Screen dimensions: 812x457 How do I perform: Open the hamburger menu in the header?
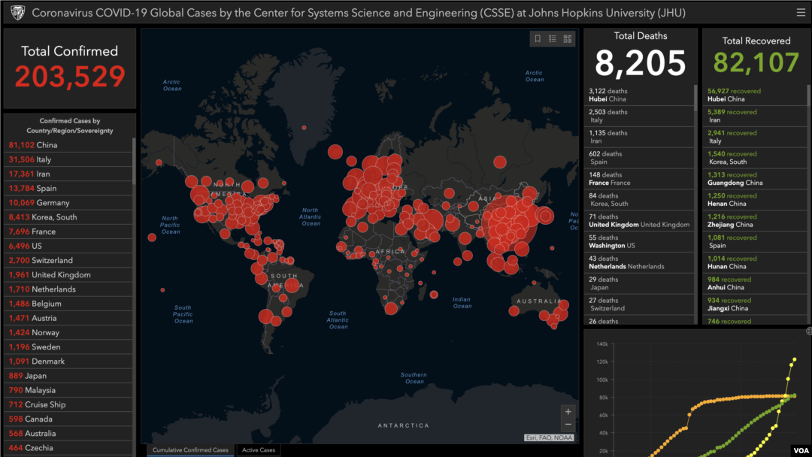tap(801, 13)
